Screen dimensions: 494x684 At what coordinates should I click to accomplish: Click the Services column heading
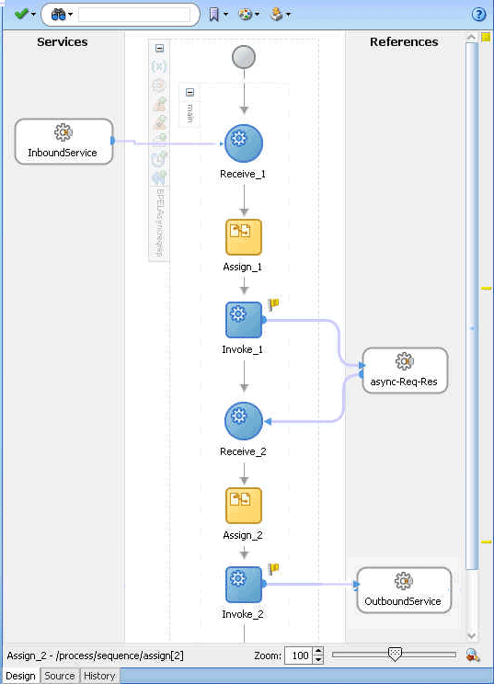(x=63, y=42)
